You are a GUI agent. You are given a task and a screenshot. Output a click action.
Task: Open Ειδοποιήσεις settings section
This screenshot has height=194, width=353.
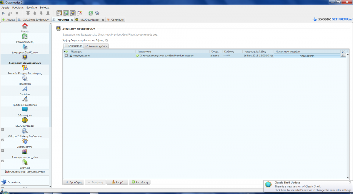click(x=25, y=112)
